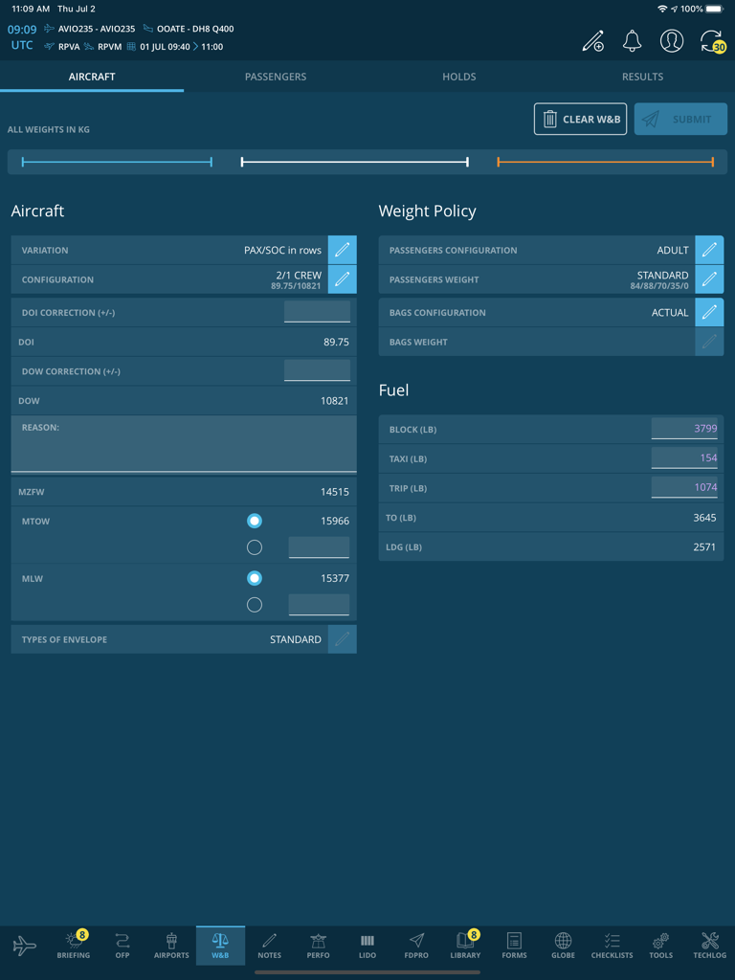Screen dimensions: 735x980
Task: Open the CHECKLISTS module
Action: click(612, 945)
